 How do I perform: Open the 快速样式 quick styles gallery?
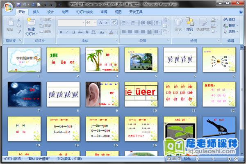[203, 25]
